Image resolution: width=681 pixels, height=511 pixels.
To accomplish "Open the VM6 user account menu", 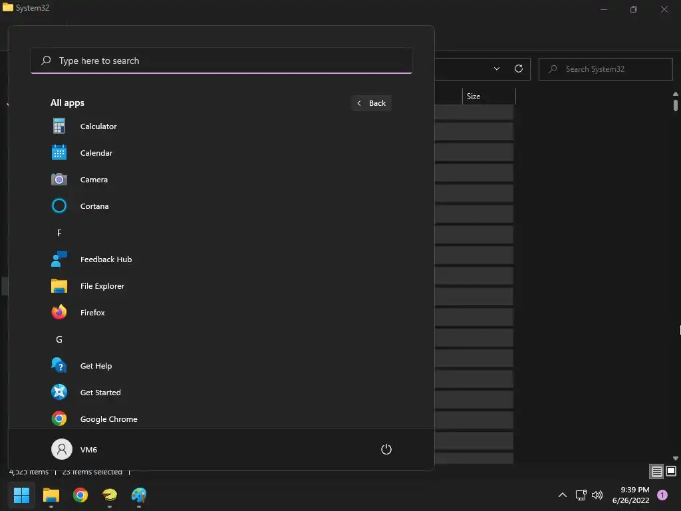I will coord(74,449).
